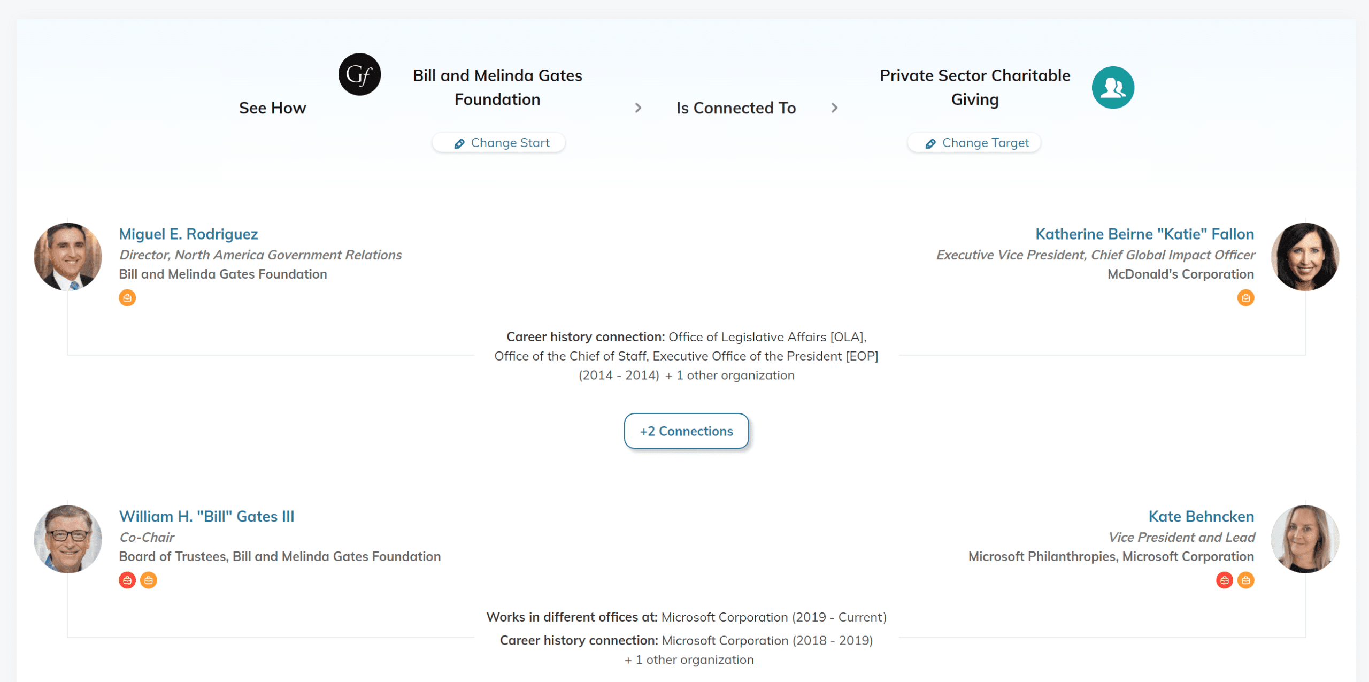Image resolution: width=1369 pixels, height=682 pixels.
Task: Click Kate Behncken profile photo
Action: point(1305,539)
